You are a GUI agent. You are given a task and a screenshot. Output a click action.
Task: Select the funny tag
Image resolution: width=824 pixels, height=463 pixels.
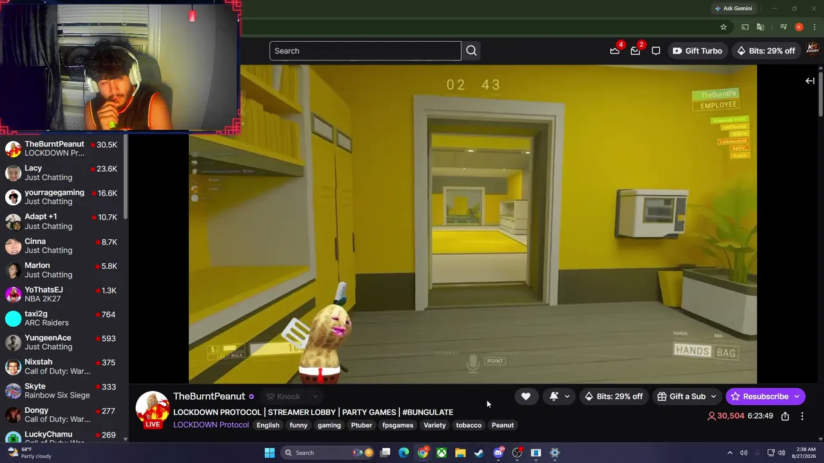pyautogui.click(x=299, y=425)
